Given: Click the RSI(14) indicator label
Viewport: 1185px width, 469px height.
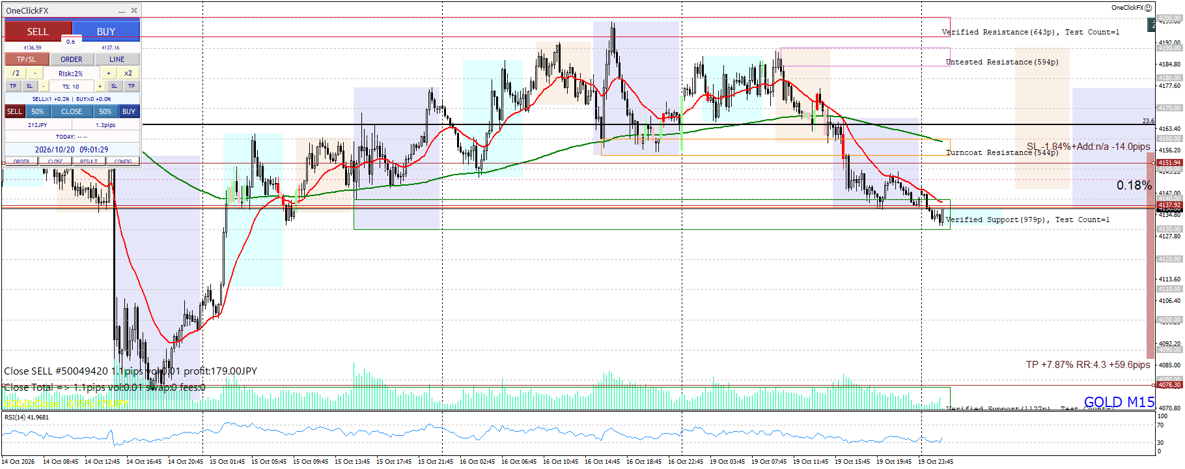Looking at the screenshot, I should (27, 417).
